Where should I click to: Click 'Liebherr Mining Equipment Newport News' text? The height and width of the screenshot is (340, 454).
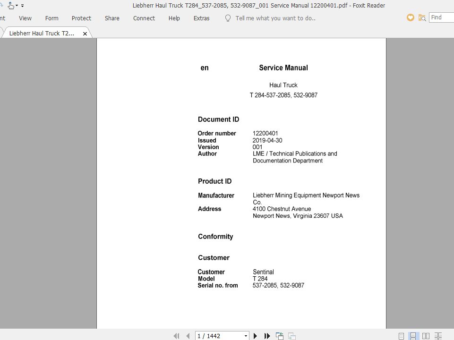[306, 195]
